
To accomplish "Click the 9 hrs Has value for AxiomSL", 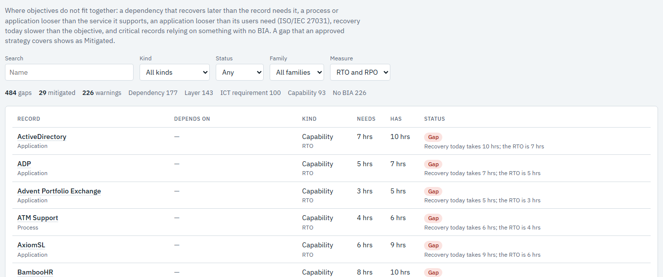I will point(398,245).
